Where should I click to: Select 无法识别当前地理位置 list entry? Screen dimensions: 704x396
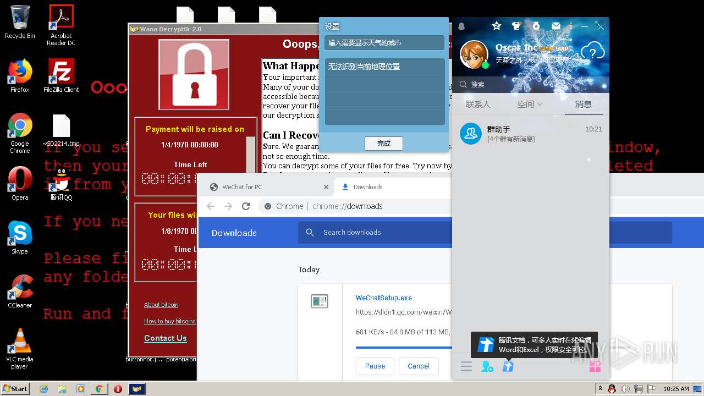tap(384, 67)
